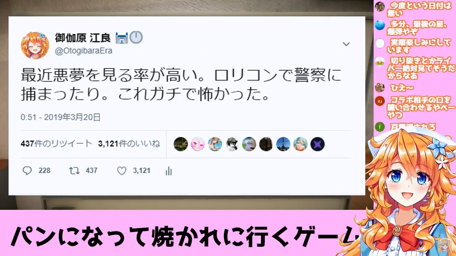Image resolution: width=456 pixels, height=256 pixels.
Task: Click the blue circle chat user avatar
Action: 380,25
